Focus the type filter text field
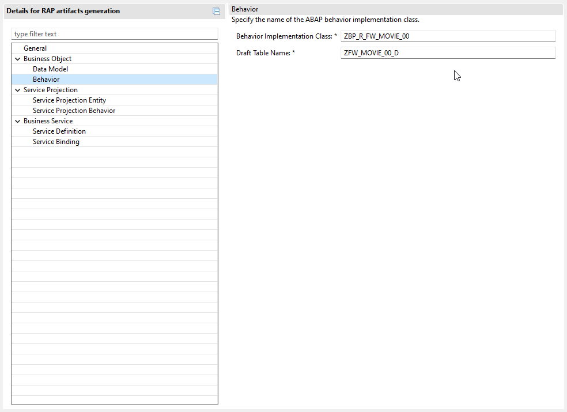This screenshot has height=412, width=567. click(115, 34)
